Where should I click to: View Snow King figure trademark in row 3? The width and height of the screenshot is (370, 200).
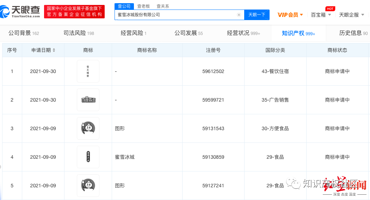88,128
